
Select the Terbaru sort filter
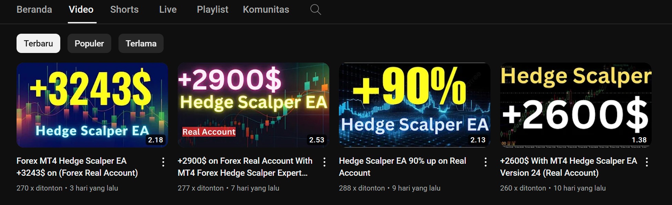pyautogui.click(x=38, y=43)
